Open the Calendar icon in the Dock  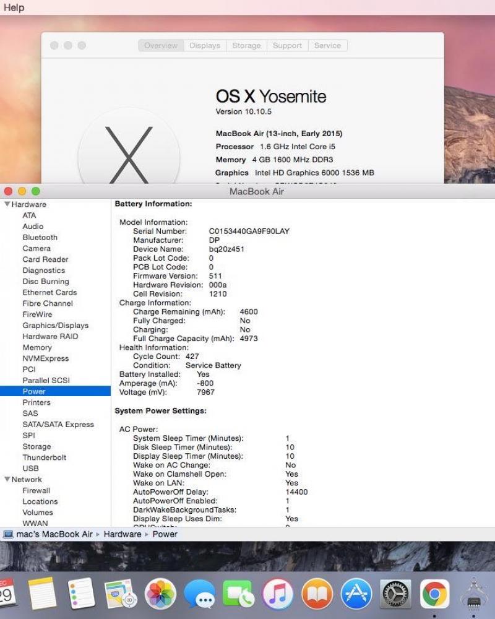click(x=7, y=594)
